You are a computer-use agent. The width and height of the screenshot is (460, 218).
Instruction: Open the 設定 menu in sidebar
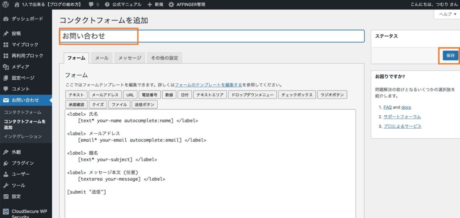16,196
